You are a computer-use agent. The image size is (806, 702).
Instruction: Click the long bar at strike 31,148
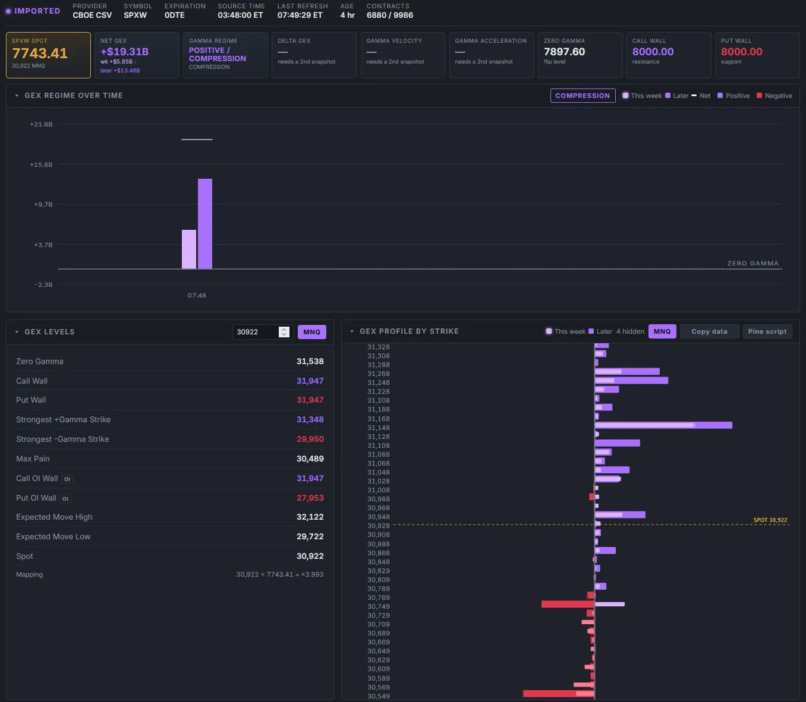[663, 425]
